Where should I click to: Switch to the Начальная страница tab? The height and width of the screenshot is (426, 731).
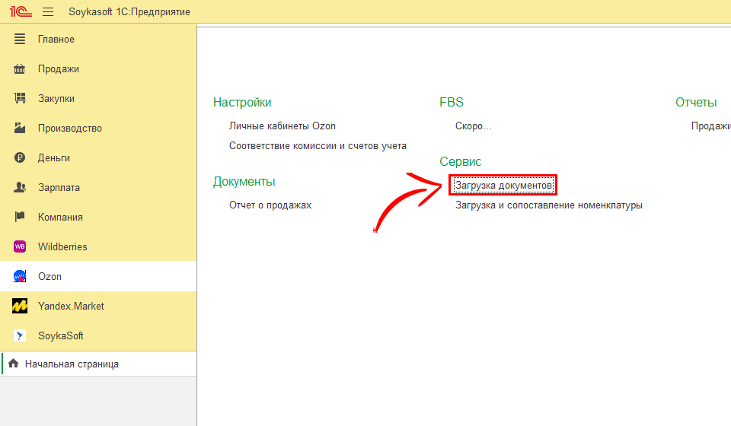point(98,364)
